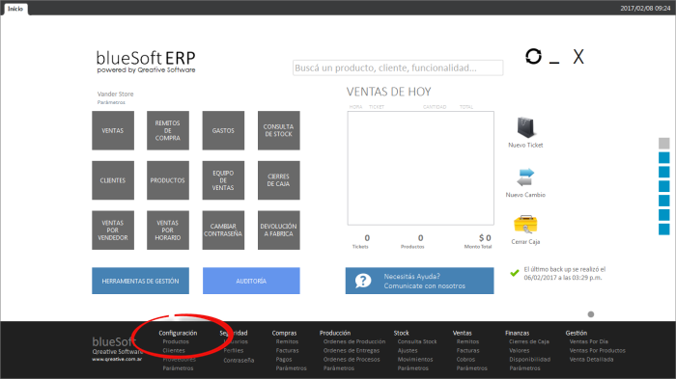Focus the product/client search field

398,68
